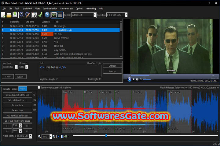Screen dimensions: 220x146
Task: Open the Spell check menu
Action: pos(28,9)
